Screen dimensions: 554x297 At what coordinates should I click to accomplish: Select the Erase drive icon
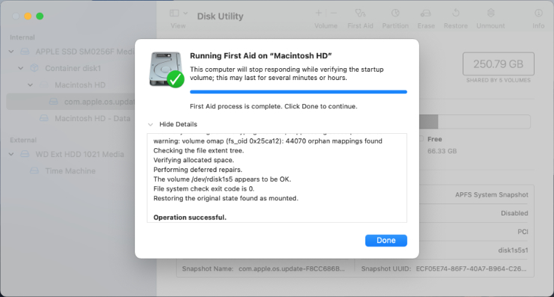pos(425,13)
